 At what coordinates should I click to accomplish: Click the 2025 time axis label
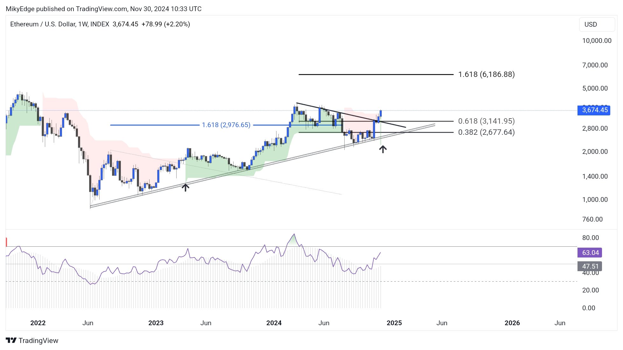tap(394, 323)
